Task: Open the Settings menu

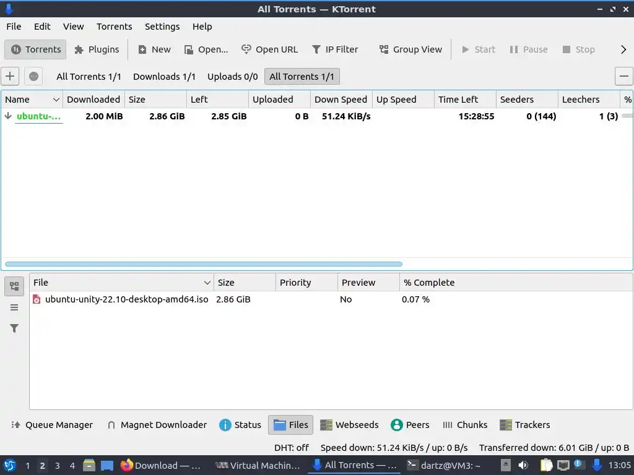Action: tap(162, 27)
